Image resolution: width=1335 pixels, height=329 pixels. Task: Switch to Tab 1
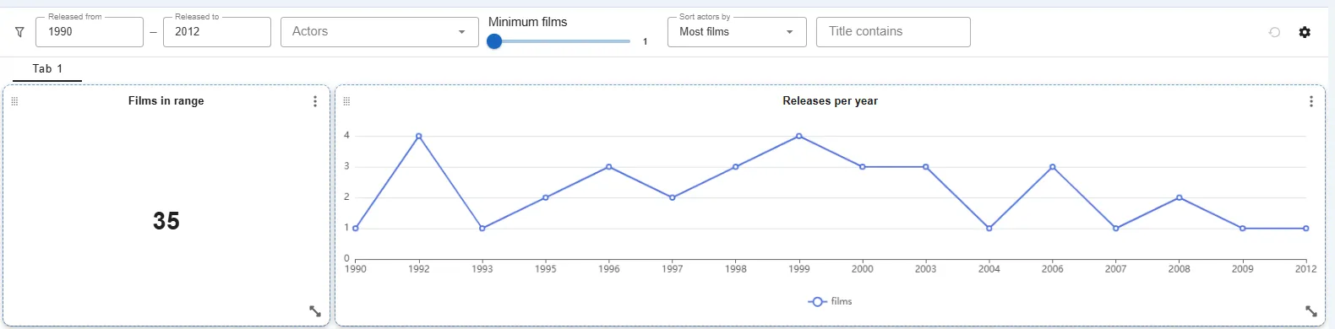pyautogui.click(x=47, y=68)
